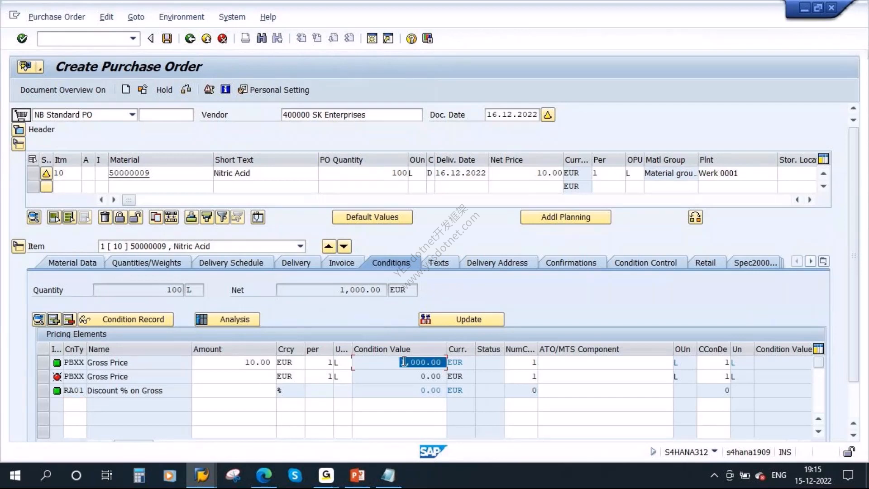Expand the Header section
Screen dimensions: 869x489
pyautogui.click(x=19, y=129)
